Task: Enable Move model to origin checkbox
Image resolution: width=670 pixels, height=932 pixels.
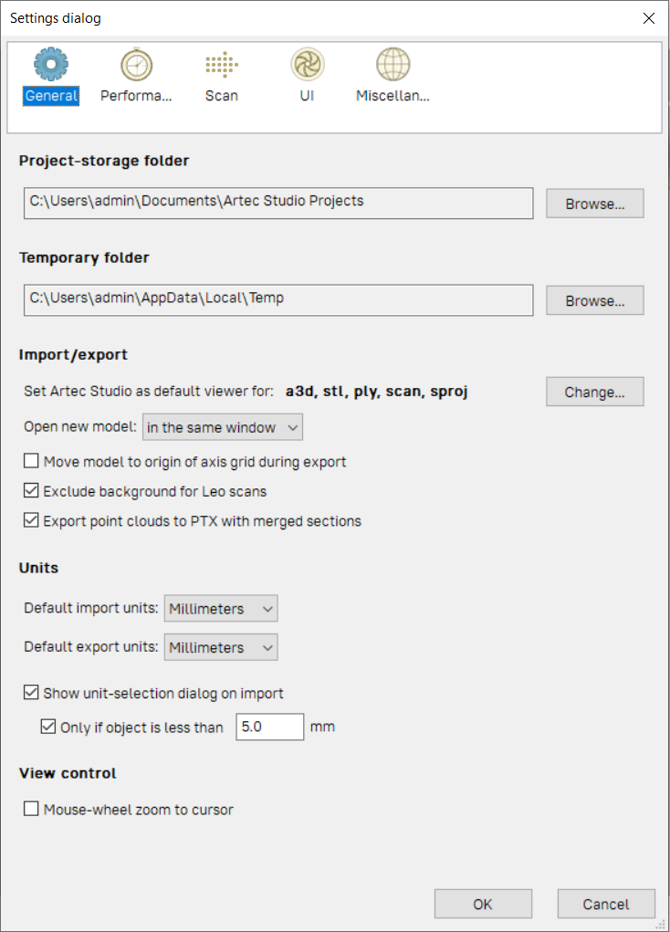Action: [x=32, y=462]
